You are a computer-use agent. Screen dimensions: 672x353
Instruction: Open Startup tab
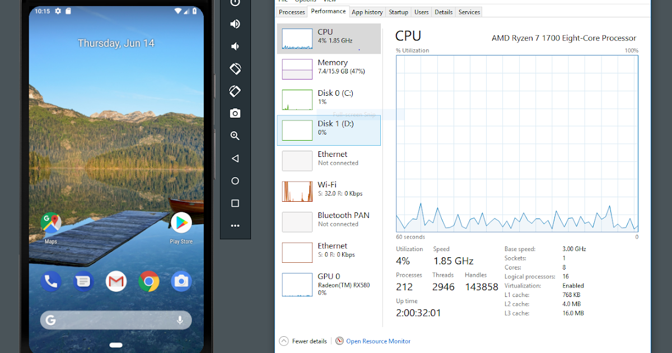pyautogui.click(x=399, y=12)
